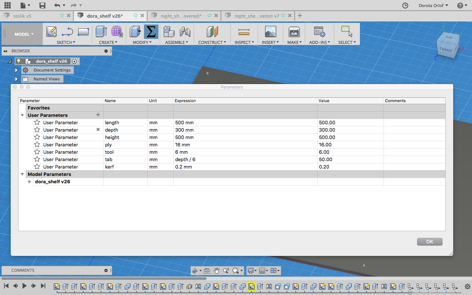The width and height of the screenshot is (472, 295).
Task: Open timeline settings gear
Action: click(x=467, y=286)
